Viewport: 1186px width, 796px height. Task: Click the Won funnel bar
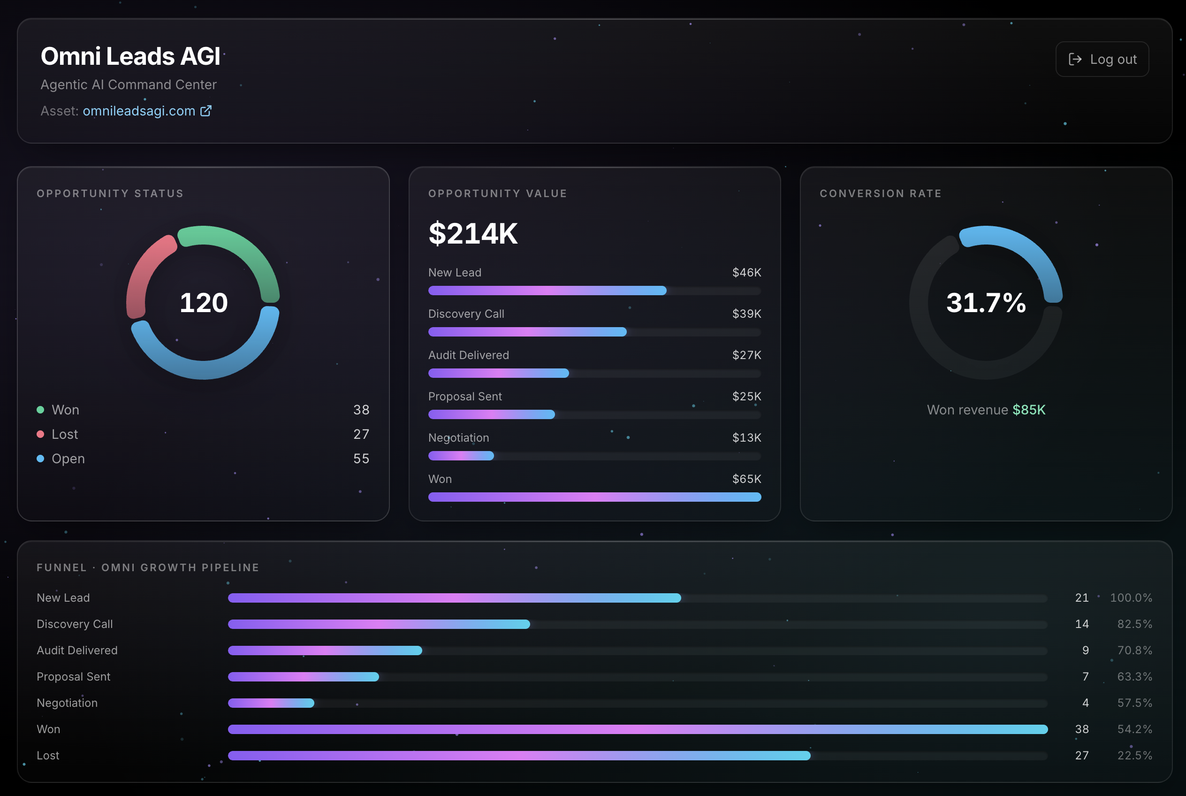pyautogui.click(x=638, y=729)
